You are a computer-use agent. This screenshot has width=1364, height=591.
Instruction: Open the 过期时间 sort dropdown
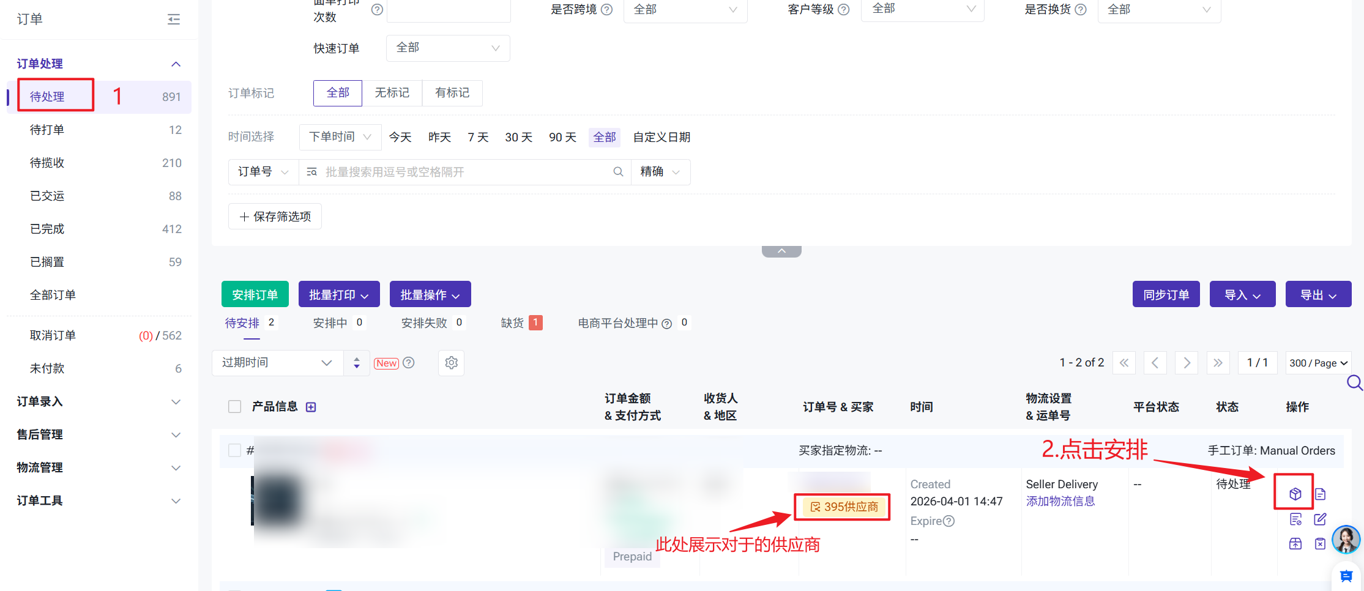click(277, 363)
